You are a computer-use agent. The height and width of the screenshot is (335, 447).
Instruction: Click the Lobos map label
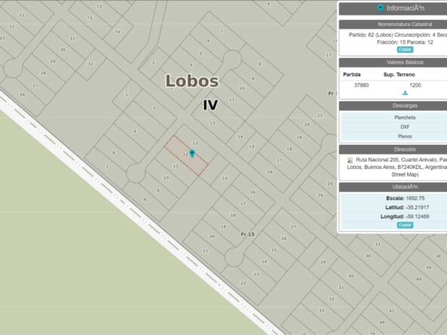click(192, 81)
